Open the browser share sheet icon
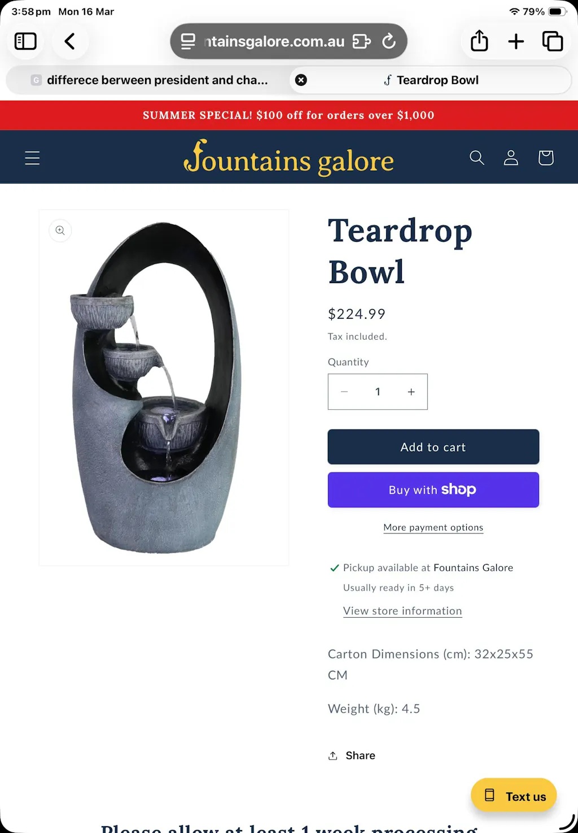 [x=479, y=41]
